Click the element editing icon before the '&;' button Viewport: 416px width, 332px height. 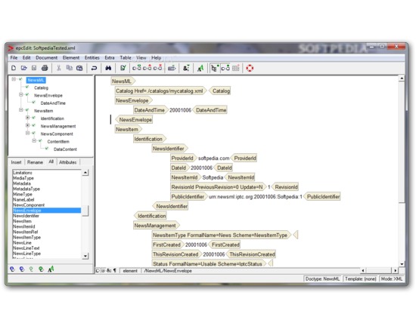[172, 68]
